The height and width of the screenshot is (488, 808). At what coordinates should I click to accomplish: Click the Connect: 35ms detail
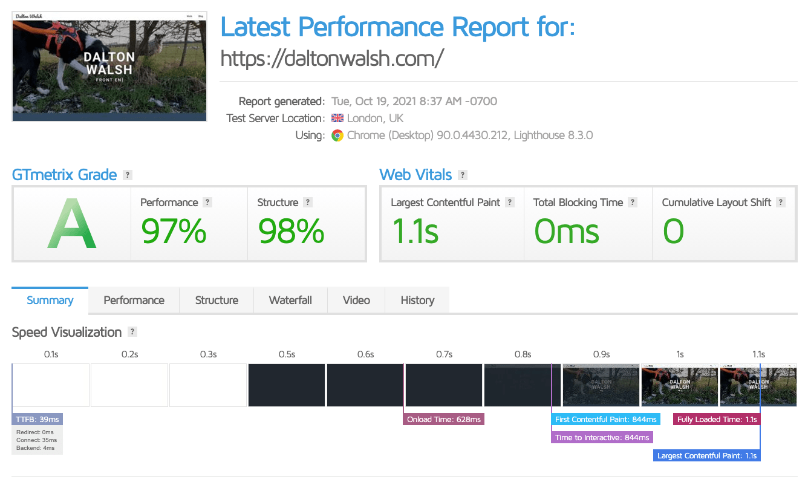(x=36, y=440)
